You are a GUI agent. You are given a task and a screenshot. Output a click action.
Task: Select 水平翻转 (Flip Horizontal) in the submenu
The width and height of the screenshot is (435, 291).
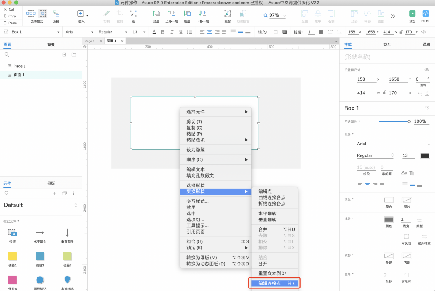[267, 214]
